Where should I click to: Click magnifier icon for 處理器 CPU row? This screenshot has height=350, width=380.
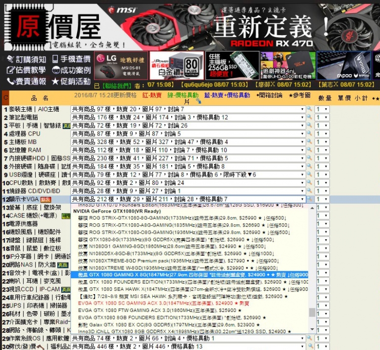[x=309, y=133]
